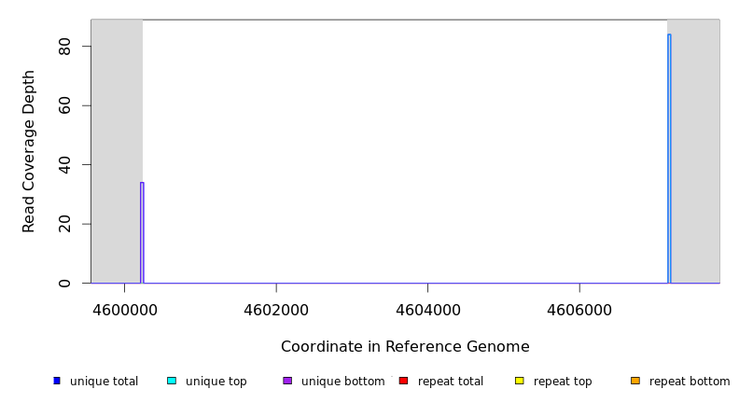Click the yellow repeat top legend swatch
739x403 pixels.
[x=520, y=381]
